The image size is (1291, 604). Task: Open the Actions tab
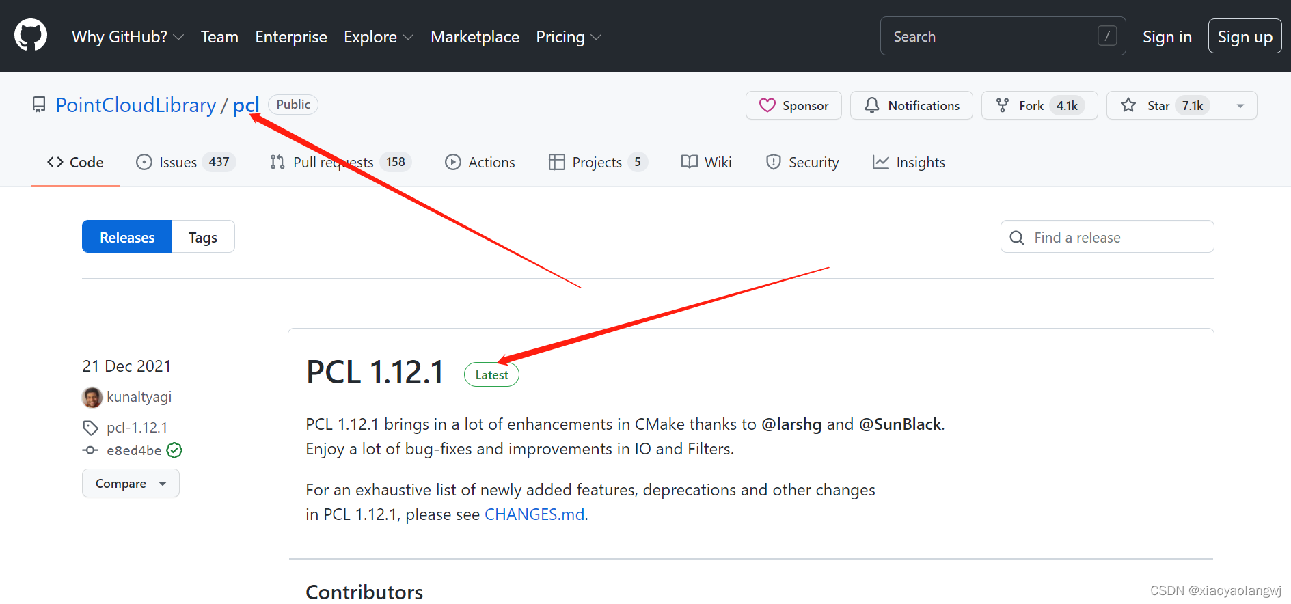click(x=480, y=162)
